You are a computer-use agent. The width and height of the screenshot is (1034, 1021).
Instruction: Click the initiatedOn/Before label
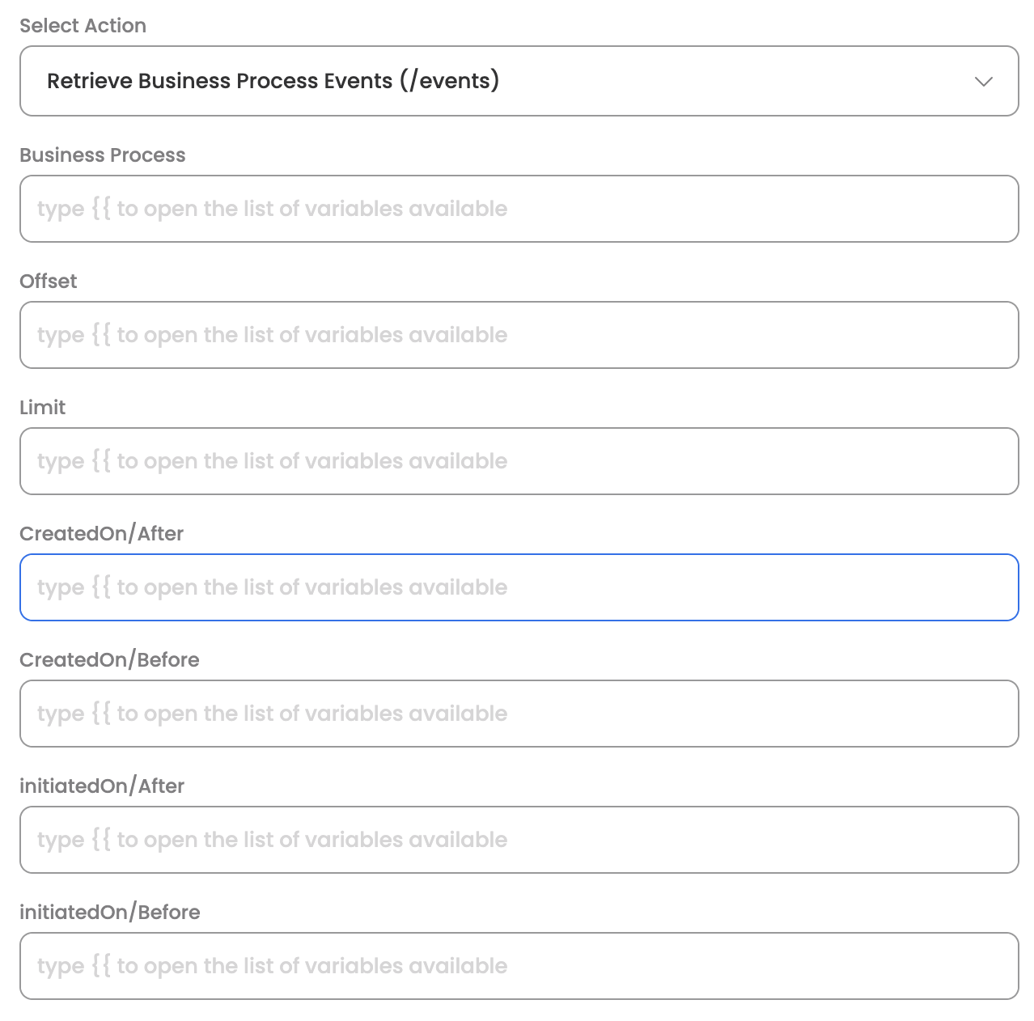coord(109,913)
